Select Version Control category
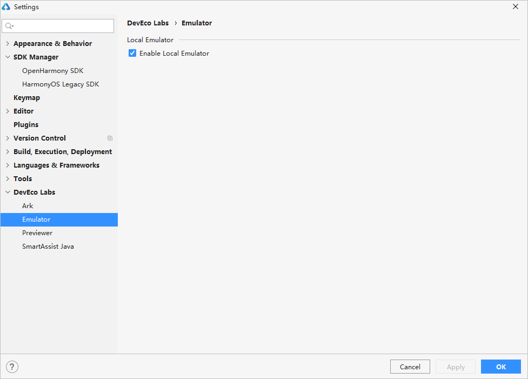528x379 pixels. coord(40,138)
